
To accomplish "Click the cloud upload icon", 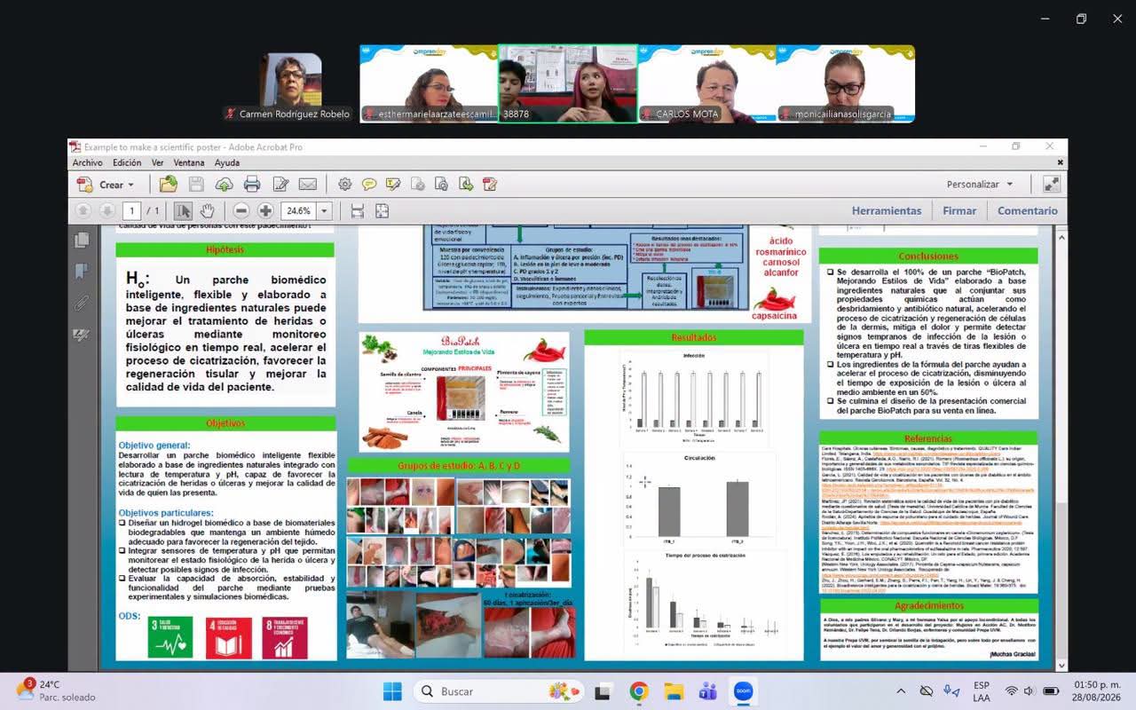I will coord(224,184).
